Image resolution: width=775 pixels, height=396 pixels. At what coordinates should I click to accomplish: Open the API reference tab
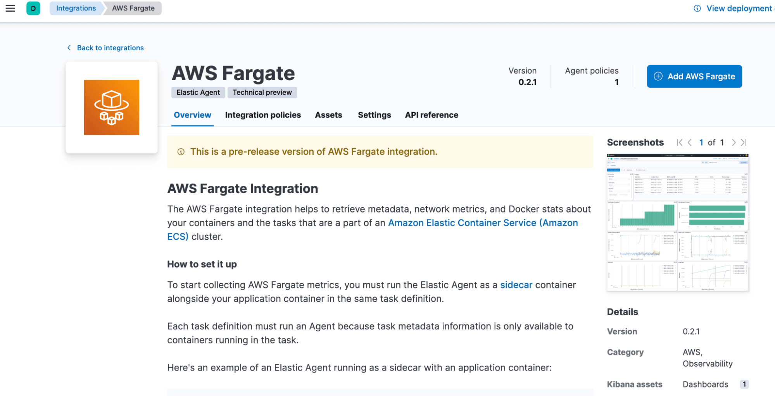point(432,115)
